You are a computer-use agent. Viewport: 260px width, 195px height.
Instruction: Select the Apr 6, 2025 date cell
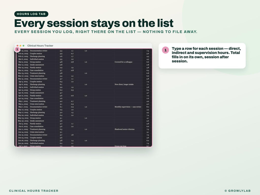click(x=23, y=84)
